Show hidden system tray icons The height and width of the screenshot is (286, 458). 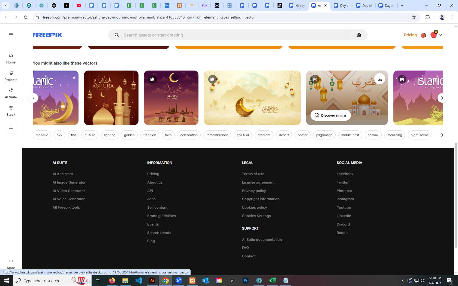(x=403, y=281)
